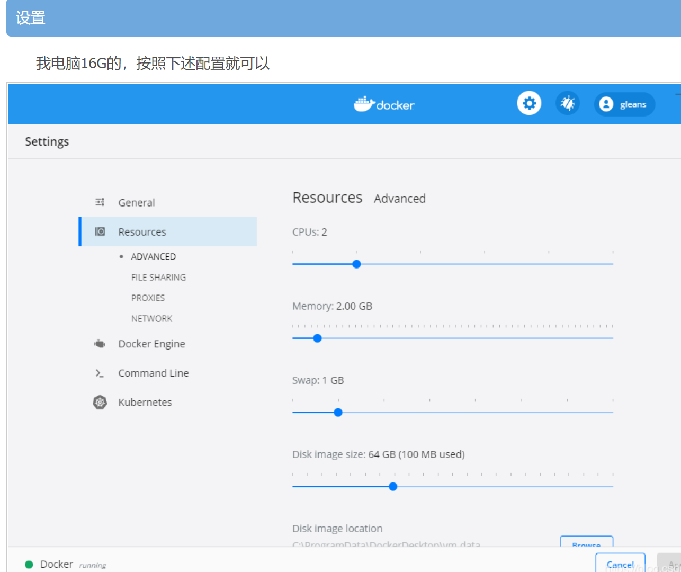
Task: Open NETWORK resource settings
Action: (151, 319)
